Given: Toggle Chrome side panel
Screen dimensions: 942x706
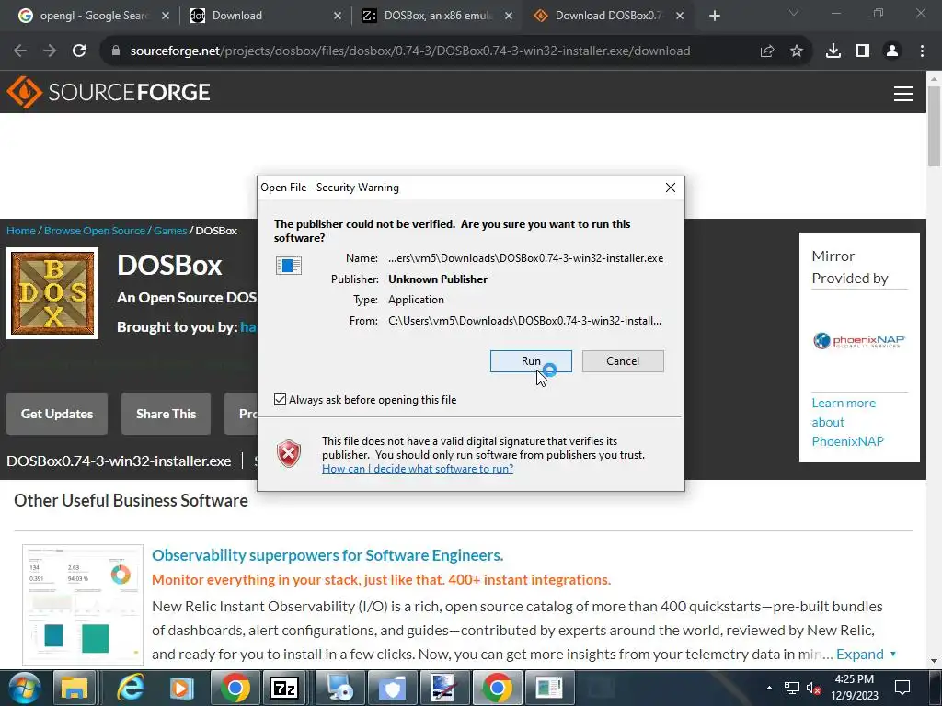Looking at the screenshot, I should pos(863,51).
